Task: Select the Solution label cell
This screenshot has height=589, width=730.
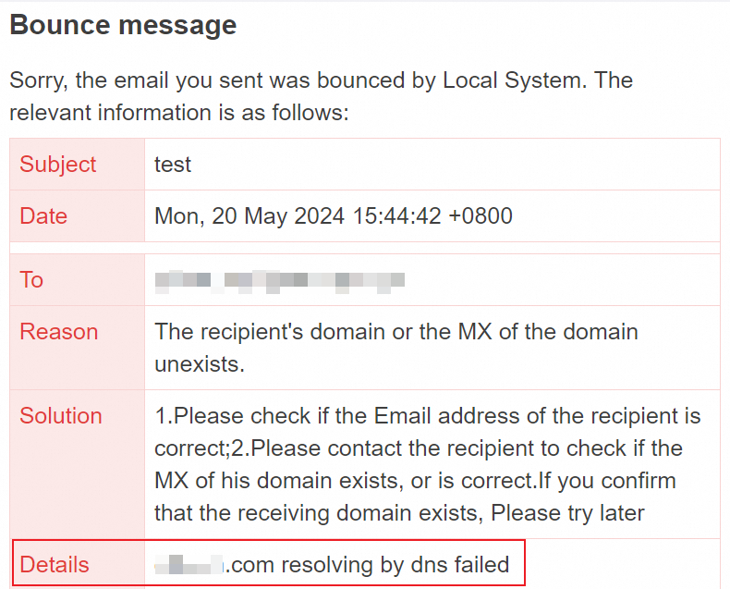Action: click(78, 464)
